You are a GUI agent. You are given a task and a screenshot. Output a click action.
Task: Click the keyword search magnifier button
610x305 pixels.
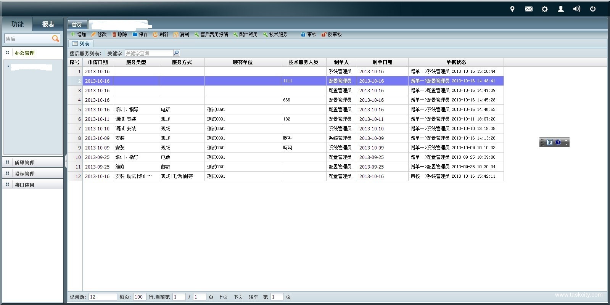pos(176,53)
